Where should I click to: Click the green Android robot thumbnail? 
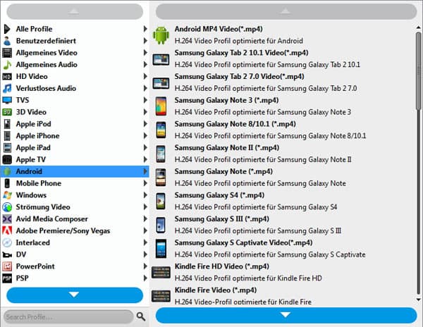[x=161, y=35]
